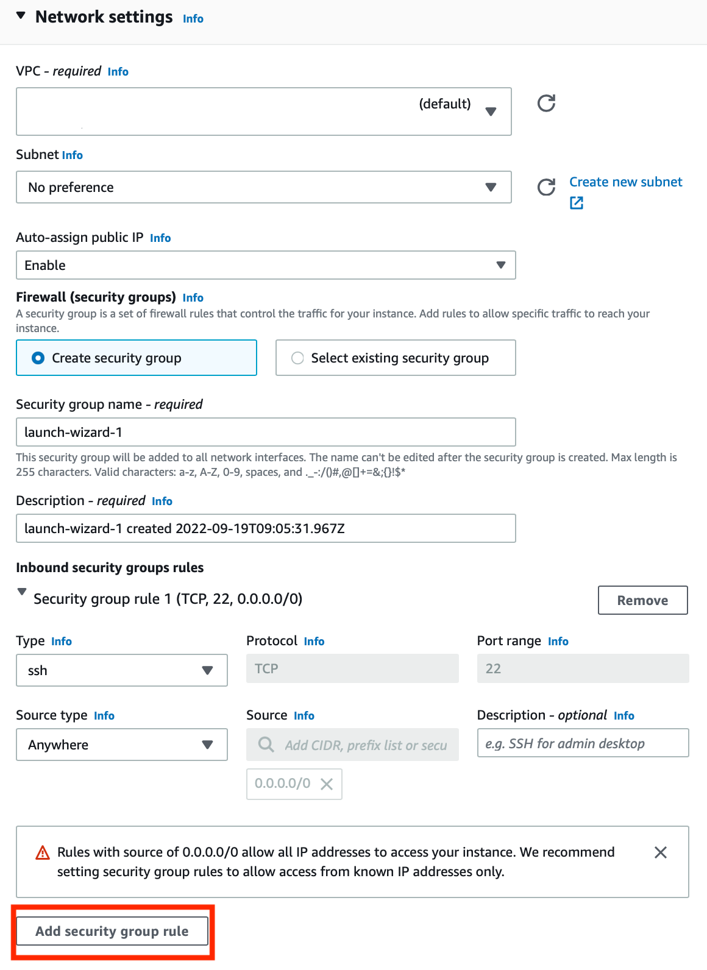
Task: Click the search icon in Source field
Action: [266, 745]
